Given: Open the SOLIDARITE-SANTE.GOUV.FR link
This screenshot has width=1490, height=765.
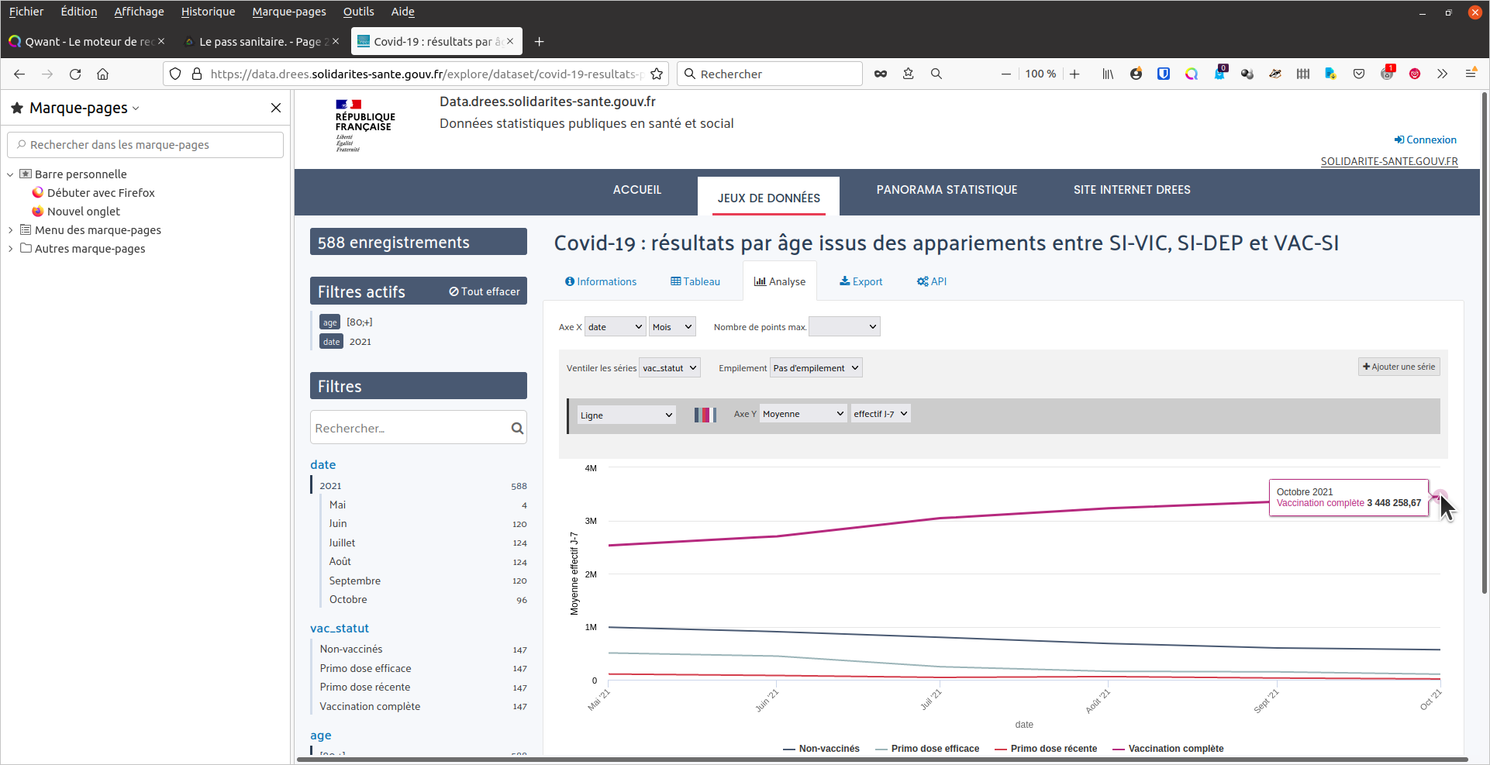Looking at the screenshot, I should tap(1389, 161).
